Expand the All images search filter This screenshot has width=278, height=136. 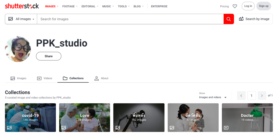[21, 19]
